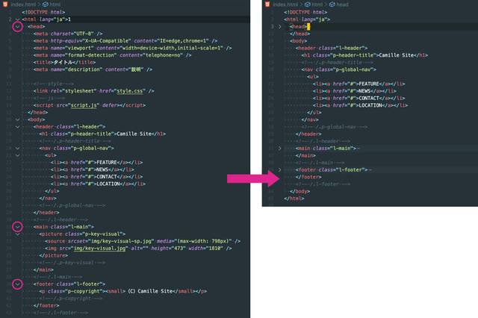This screenshot has height=318, width=478.
Task: Select the head symbol icon in right breadcrumb
Action: point(332,4)
